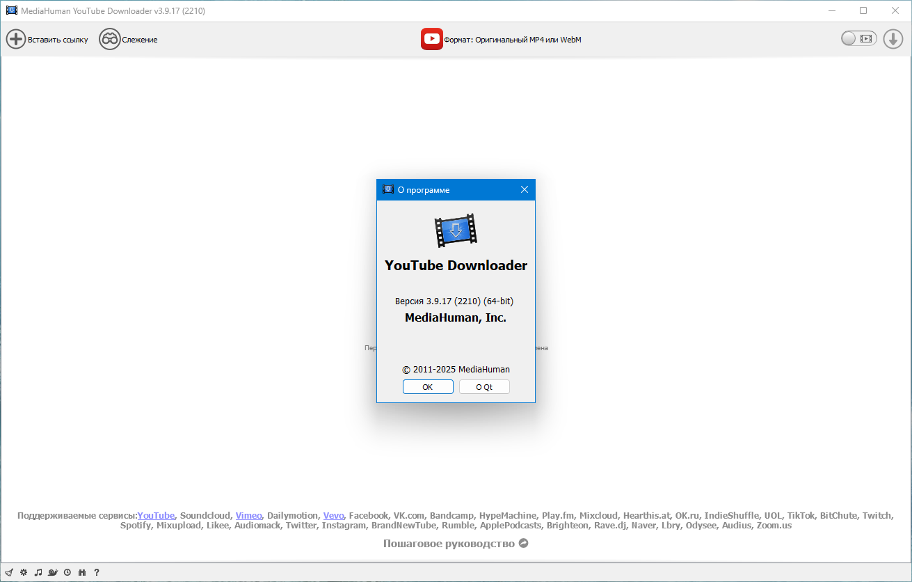The image size is (912, 582).
Task: Maximize the MediaHuman YouTube Downloader window
Action: coord(863,10)
